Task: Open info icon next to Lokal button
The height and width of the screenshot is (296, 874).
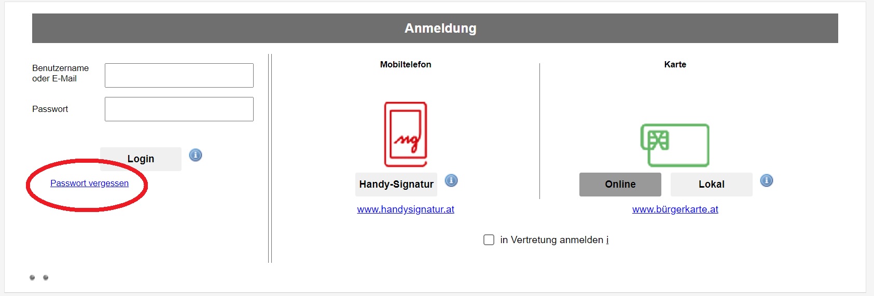Action: [x=767, y=180]
